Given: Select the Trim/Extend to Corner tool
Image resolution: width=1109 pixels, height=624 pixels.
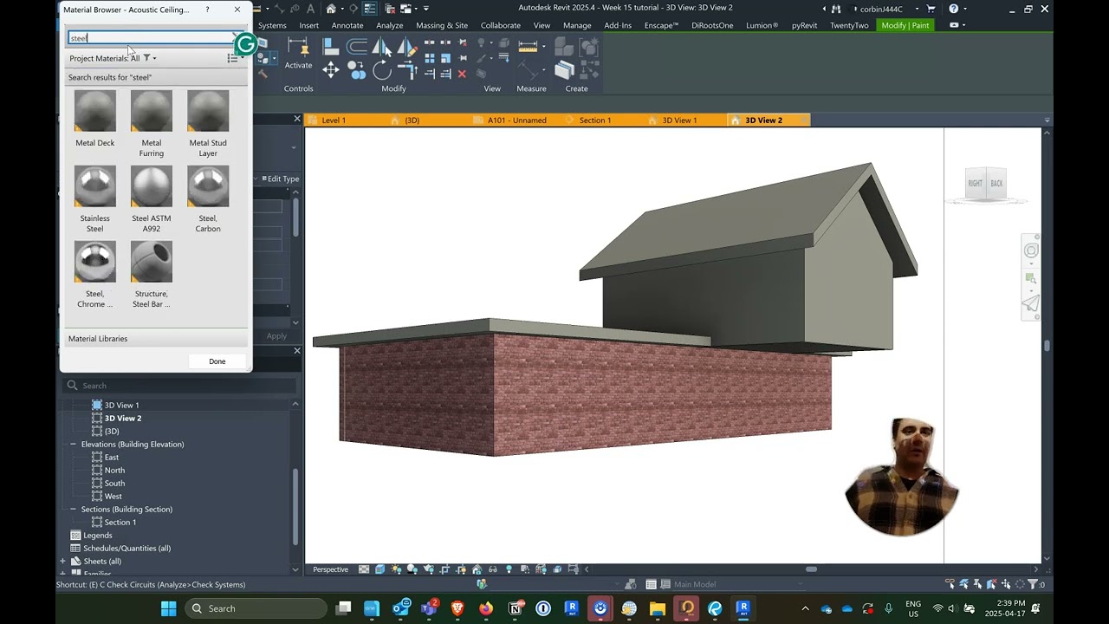Looking at the screenshot, I should tap(407, 69).
